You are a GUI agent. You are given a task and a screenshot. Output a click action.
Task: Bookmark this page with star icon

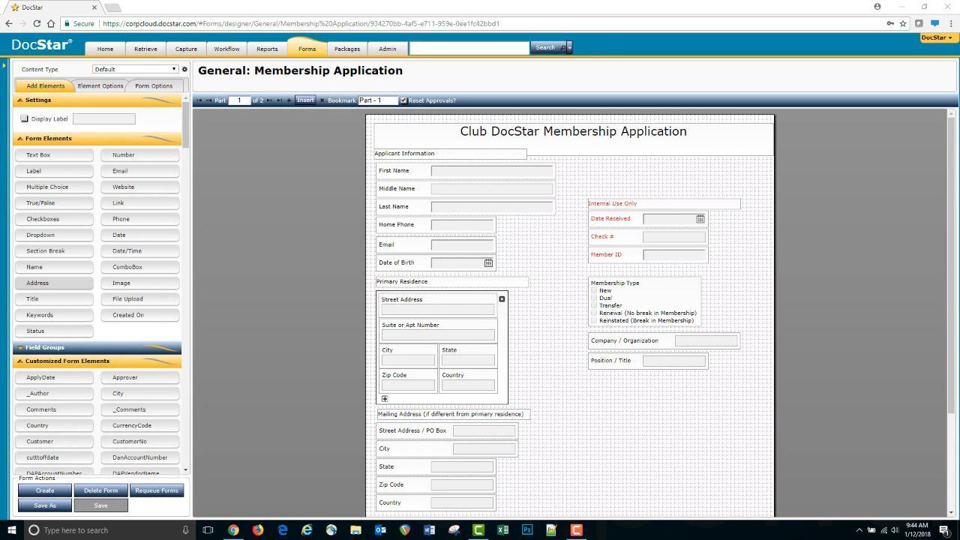click(x=903, y=23)
